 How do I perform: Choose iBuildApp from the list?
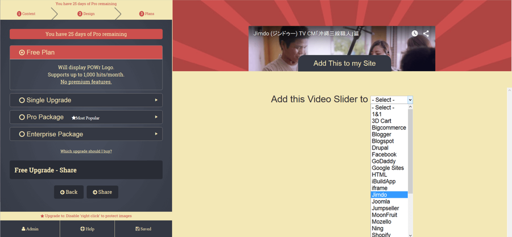(389, 181)
